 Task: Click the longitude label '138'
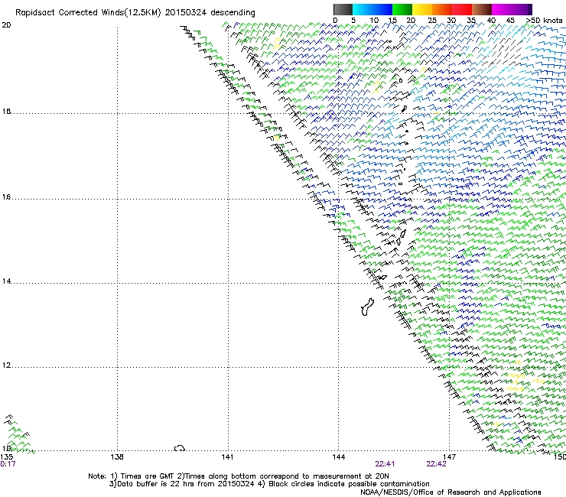pos(117,457)
